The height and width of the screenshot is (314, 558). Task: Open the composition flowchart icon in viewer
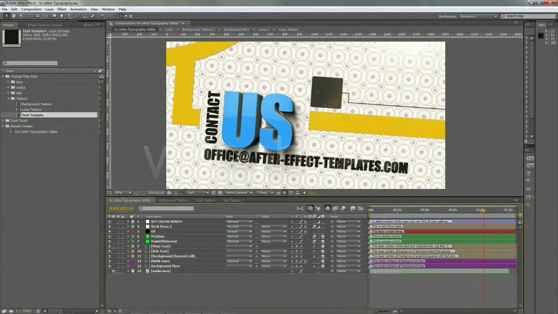298,192
